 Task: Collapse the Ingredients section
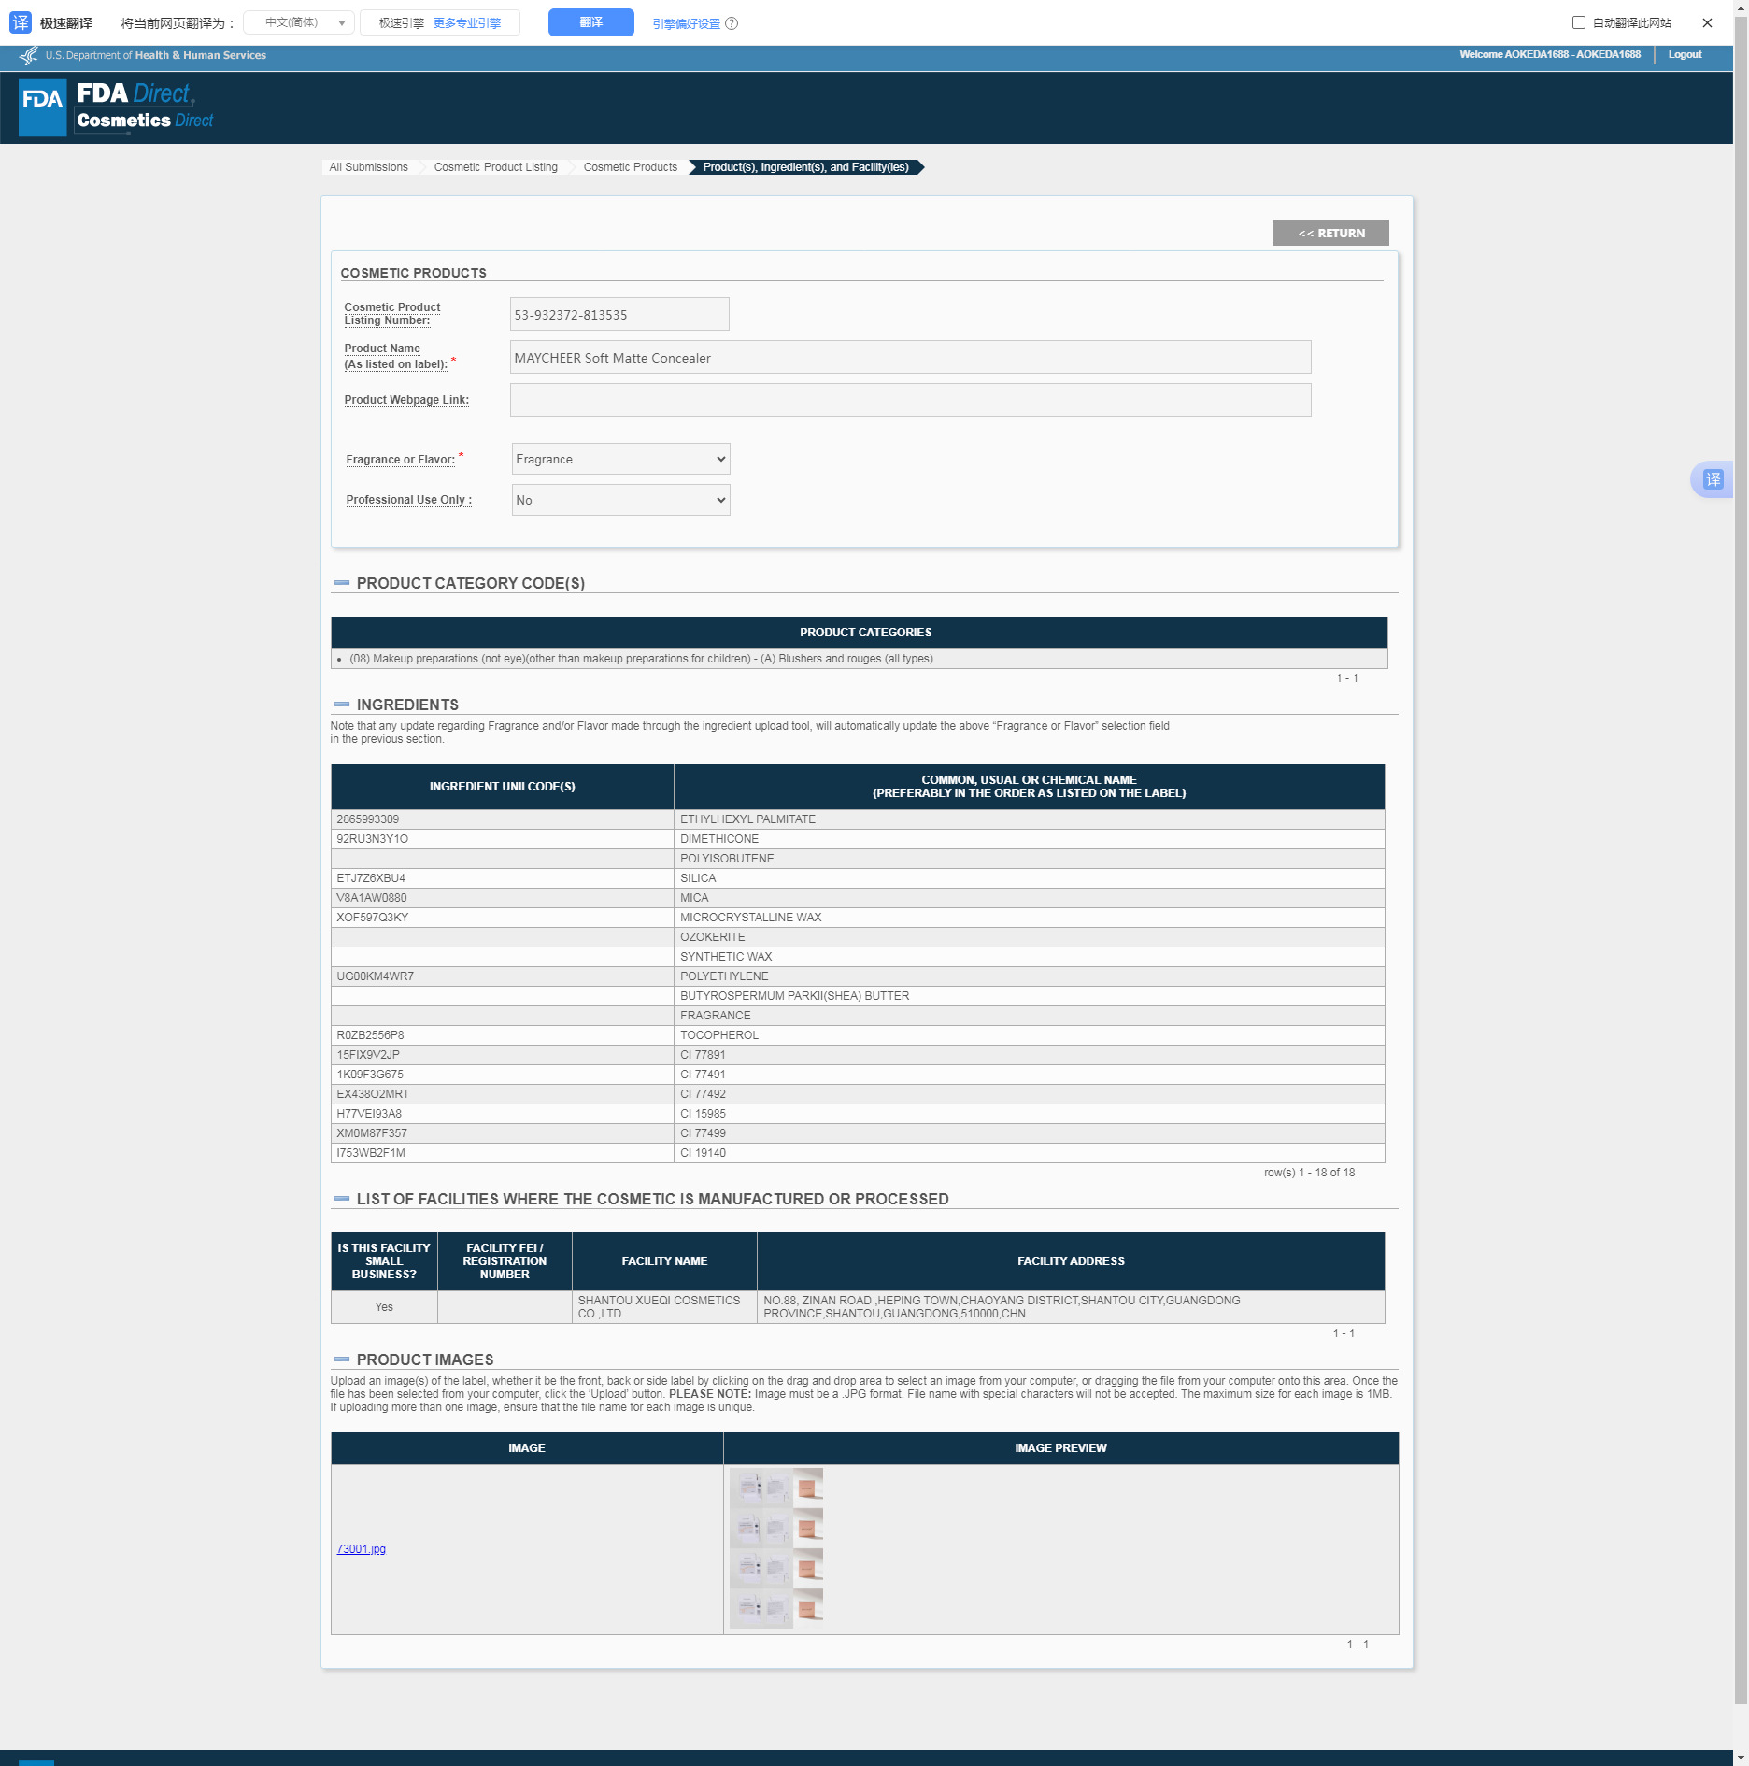[x=342, y=705]
